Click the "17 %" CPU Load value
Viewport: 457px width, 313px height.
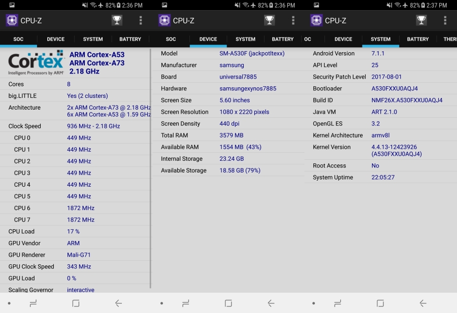pos(73,231)
